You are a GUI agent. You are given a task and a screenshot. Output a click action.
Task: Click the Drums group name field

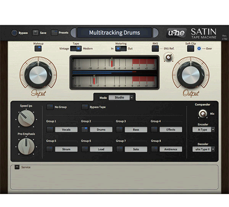[101, 129]
